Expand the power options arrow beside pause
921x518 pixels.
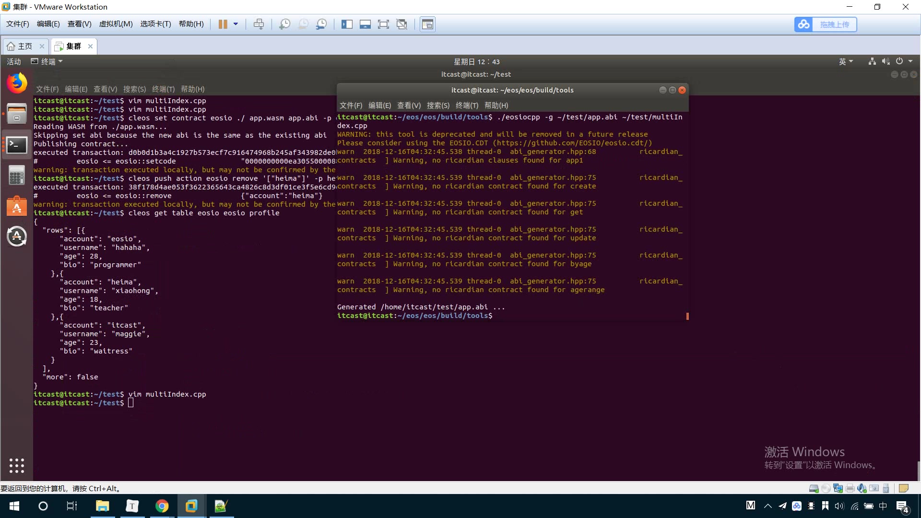[236, 24]
